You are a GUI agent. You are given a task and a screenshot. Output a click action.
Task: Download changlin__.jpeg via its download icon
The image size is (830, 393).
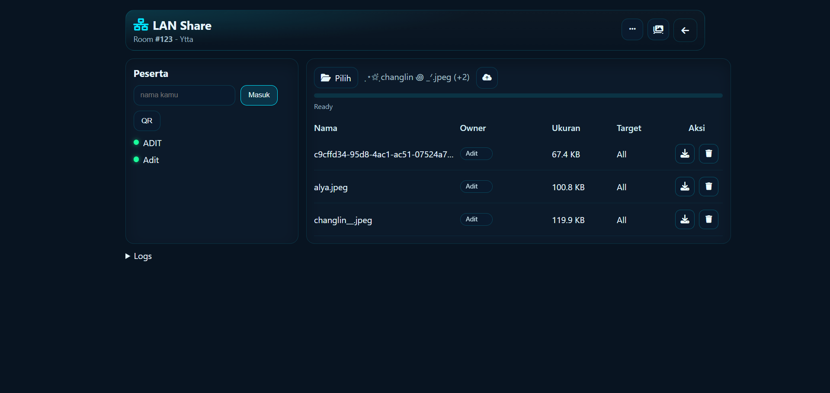684,219
